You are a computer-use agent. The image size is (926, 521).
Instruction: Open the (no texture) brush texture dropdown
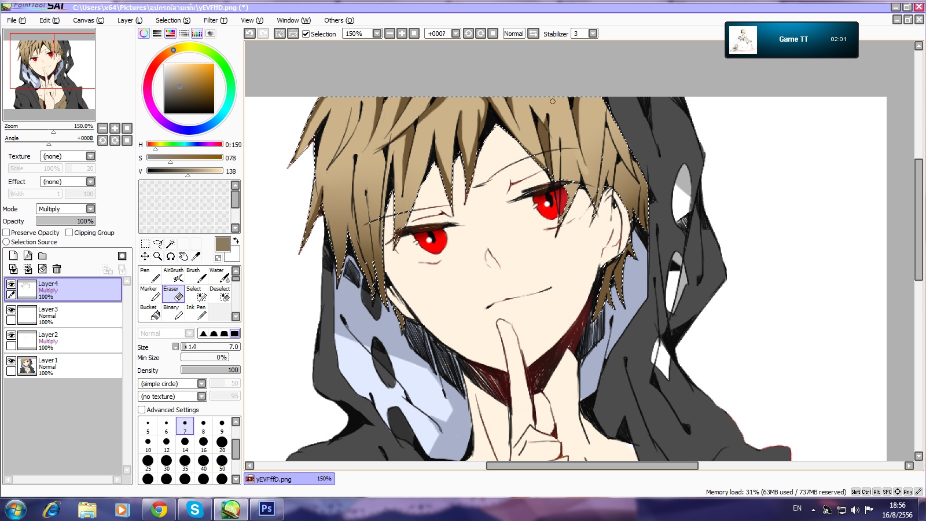tap(172, 397)
